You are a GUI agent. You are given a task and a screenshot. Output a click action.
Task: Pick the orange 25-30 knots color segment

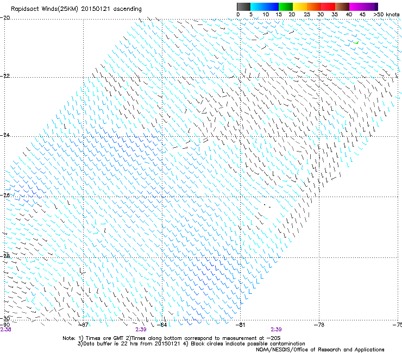(314, 7)
